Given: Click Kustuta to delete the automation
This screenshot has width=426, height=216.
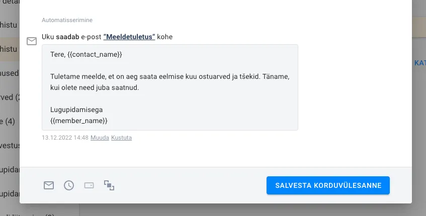Looking at the screenshot, I should click(x=121, y=138).
